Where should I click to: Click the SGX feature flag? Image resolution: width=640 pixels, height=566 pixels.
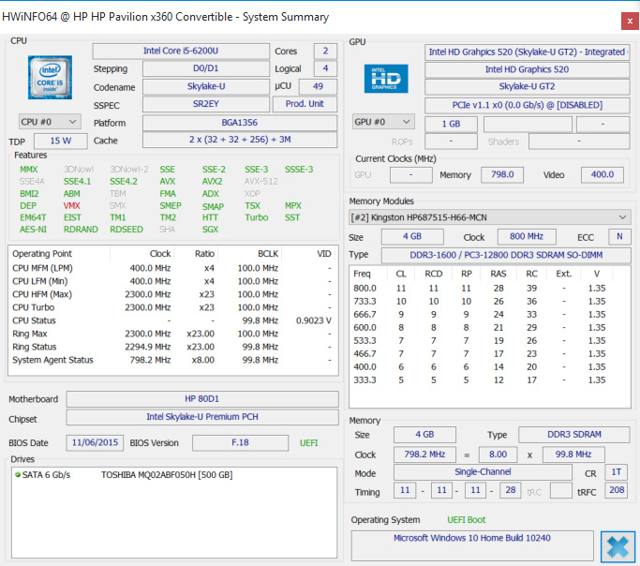coord(210,230)
